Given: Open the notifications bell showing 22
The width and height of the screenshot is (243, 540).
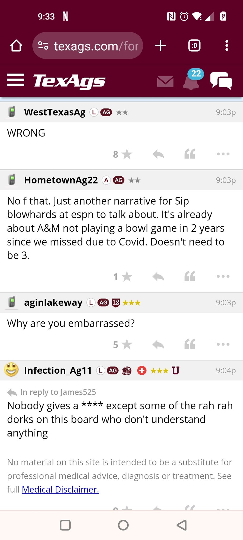Looking at the screenshot, I should pyautogui.click(x=192, y=80).
